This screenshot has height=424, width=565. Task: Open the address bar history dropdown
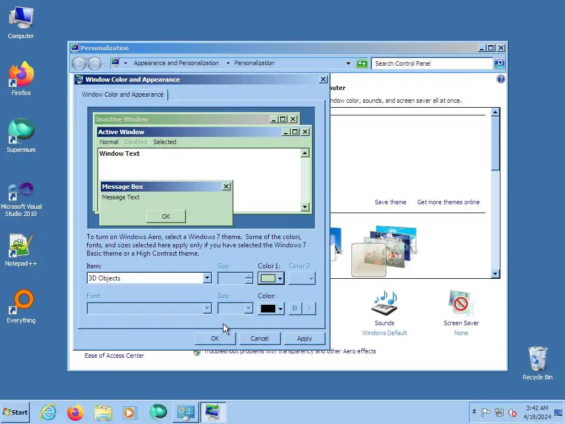tap(348, 63)
